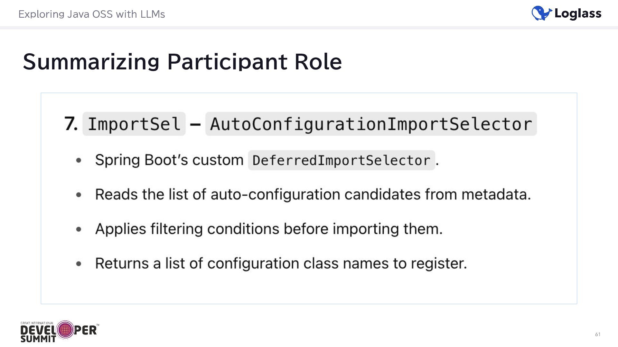Click the "DeferredImportSelector" inline code chip
This screenshot has width=618, height=347.
tap(341, 160)
